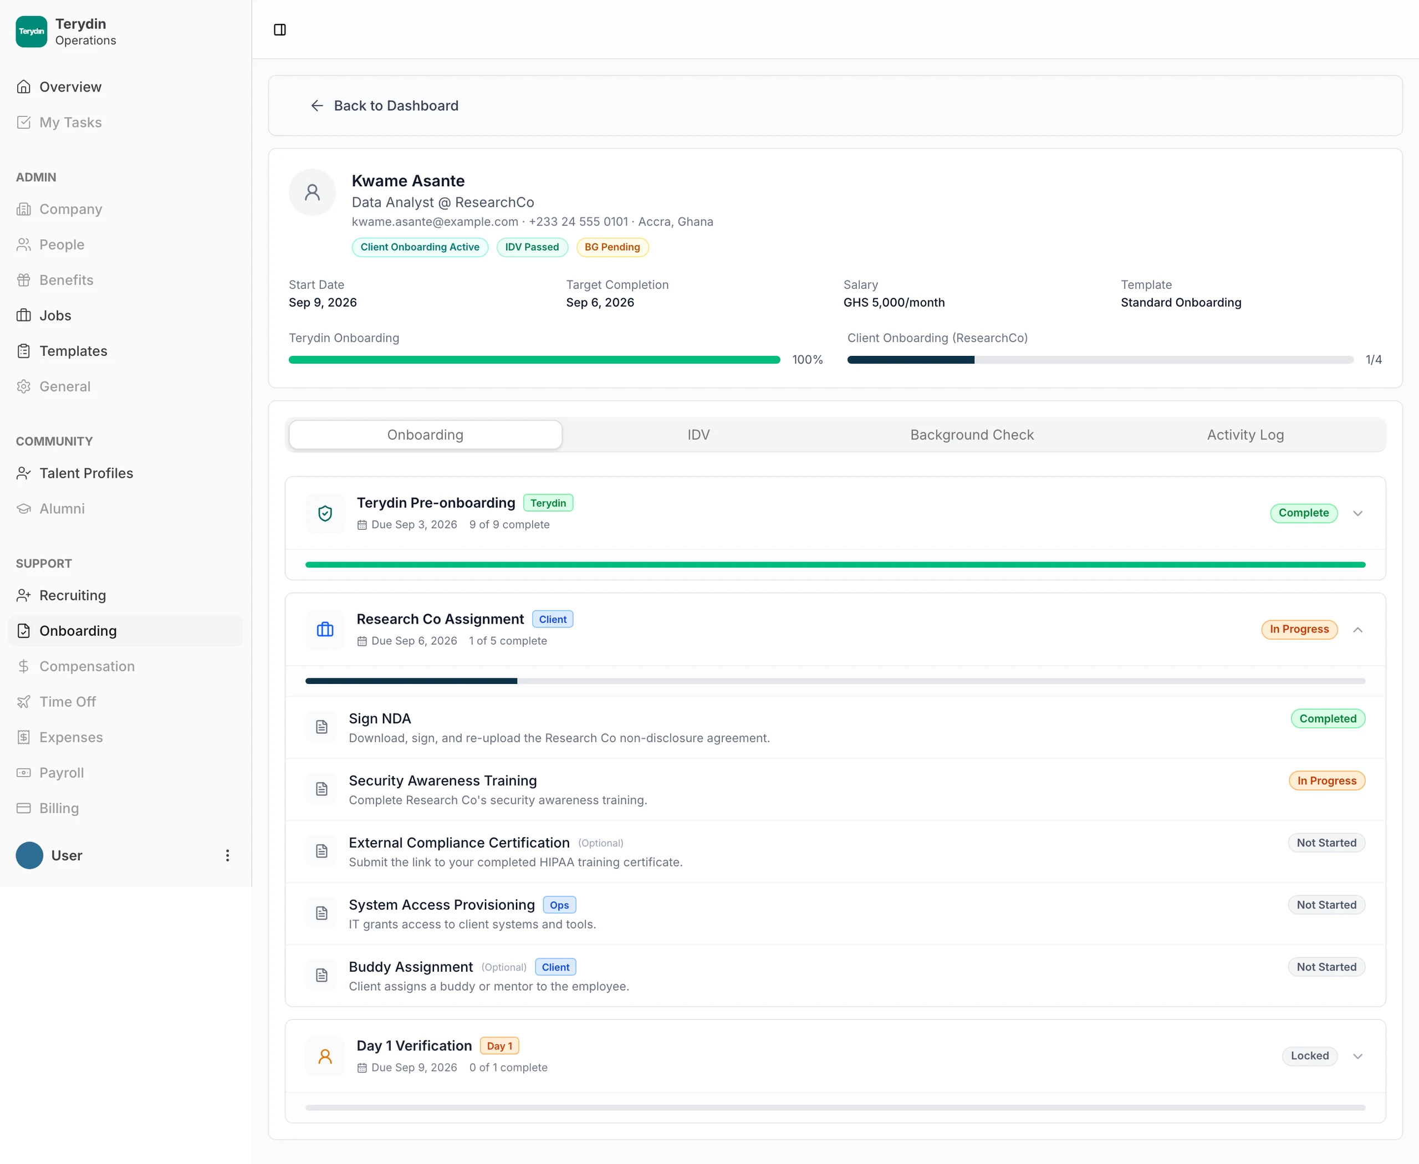Click the Talent Profiles icon
Screen dimensions: 1419x1164
[23, 473]
